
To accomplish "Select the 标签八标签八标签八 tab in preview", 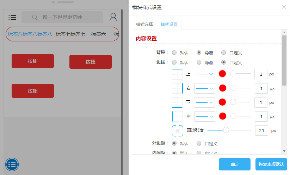I will [x=30, y=34].
